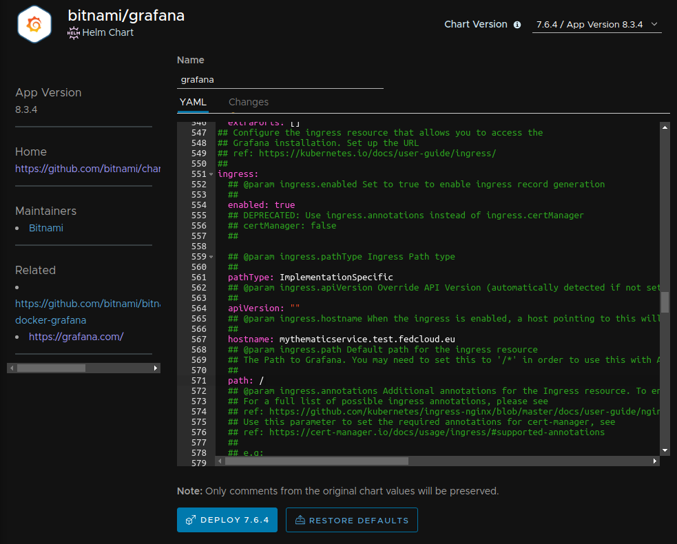The image size is (677, 544).
Task: Click the editor vertical scrollbar down arrow
Action: (x=665, y=450)
